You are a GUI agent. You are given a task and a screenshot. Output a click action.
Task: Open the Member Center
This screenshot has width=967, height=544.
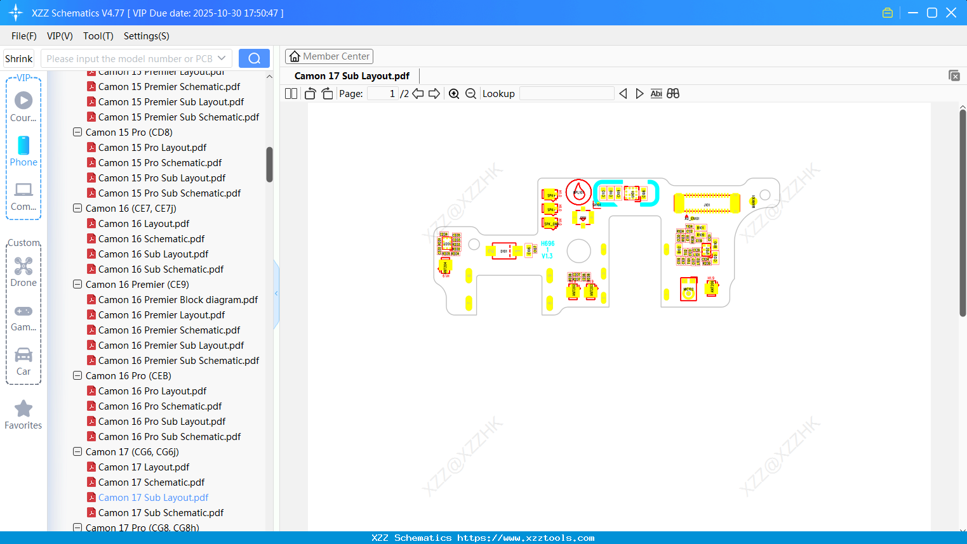[x=329, y=56]
